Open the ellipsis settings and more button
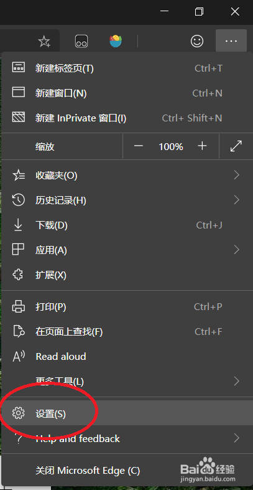253x490 pixels. coord(231,41)
